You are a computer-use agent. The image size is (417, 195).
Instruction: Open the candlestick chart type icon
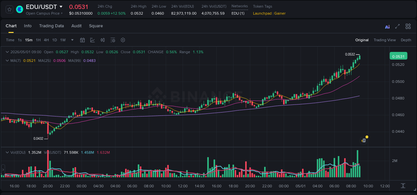103,40
